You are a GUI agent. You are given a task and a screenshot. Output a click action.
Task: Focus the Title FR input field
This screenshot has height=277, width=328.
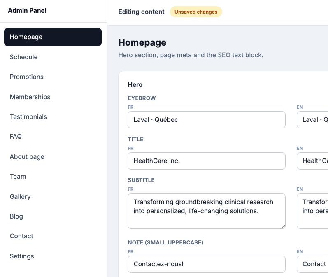point(207,161)
